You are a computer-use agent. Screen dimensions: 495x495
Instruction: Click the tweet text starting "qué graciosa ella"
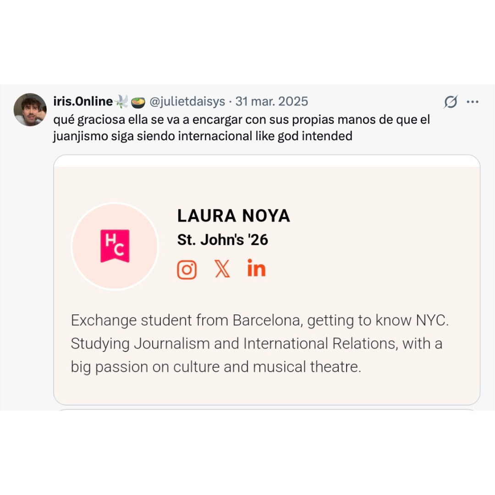tap(242, 128)
